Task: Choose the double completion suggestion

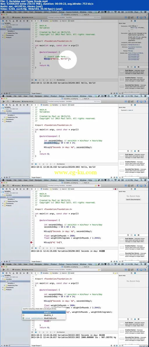Action: 44,312
